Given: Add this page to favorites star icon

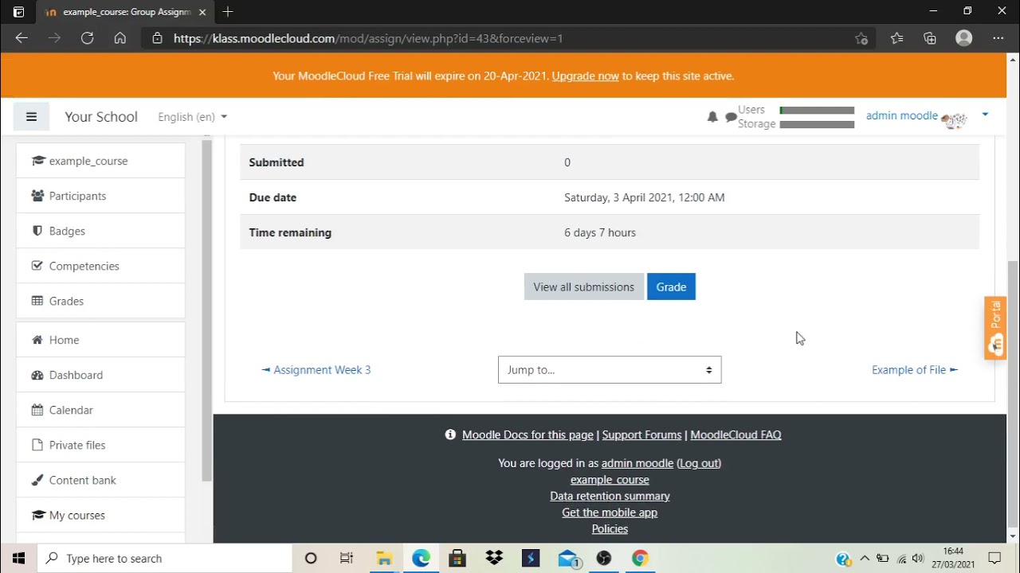Looking at the screenshot, I should point(861,38).
